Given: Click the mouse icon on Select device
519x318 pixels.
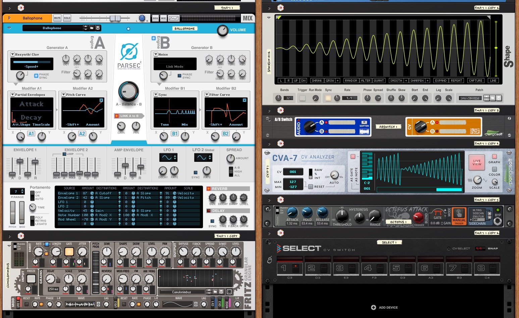Looking at the screenshot, I should (269, 259).
